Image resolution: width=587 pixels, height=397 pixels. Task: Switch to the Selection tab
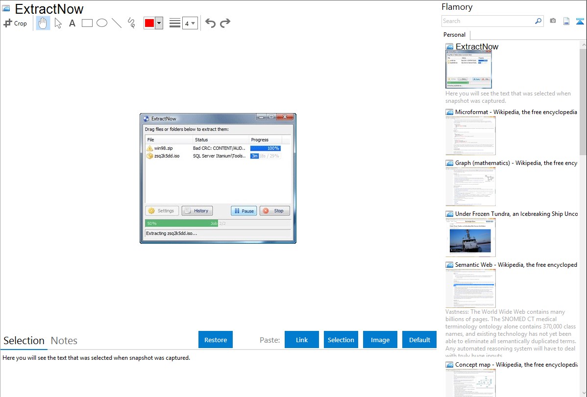pyautogui.click(x=24, y=341)
